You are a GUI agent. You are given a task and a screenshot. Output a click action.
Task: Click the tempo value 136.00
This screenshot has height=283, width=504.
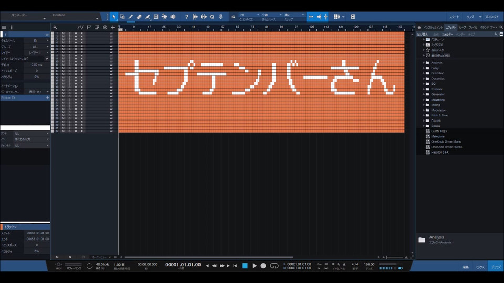(x=369, y=264)
